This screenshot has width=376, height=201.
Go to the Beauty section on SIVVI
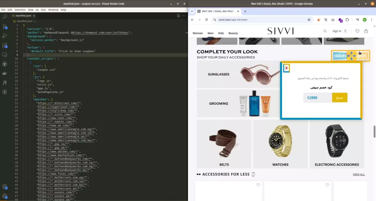click(233, 33)
